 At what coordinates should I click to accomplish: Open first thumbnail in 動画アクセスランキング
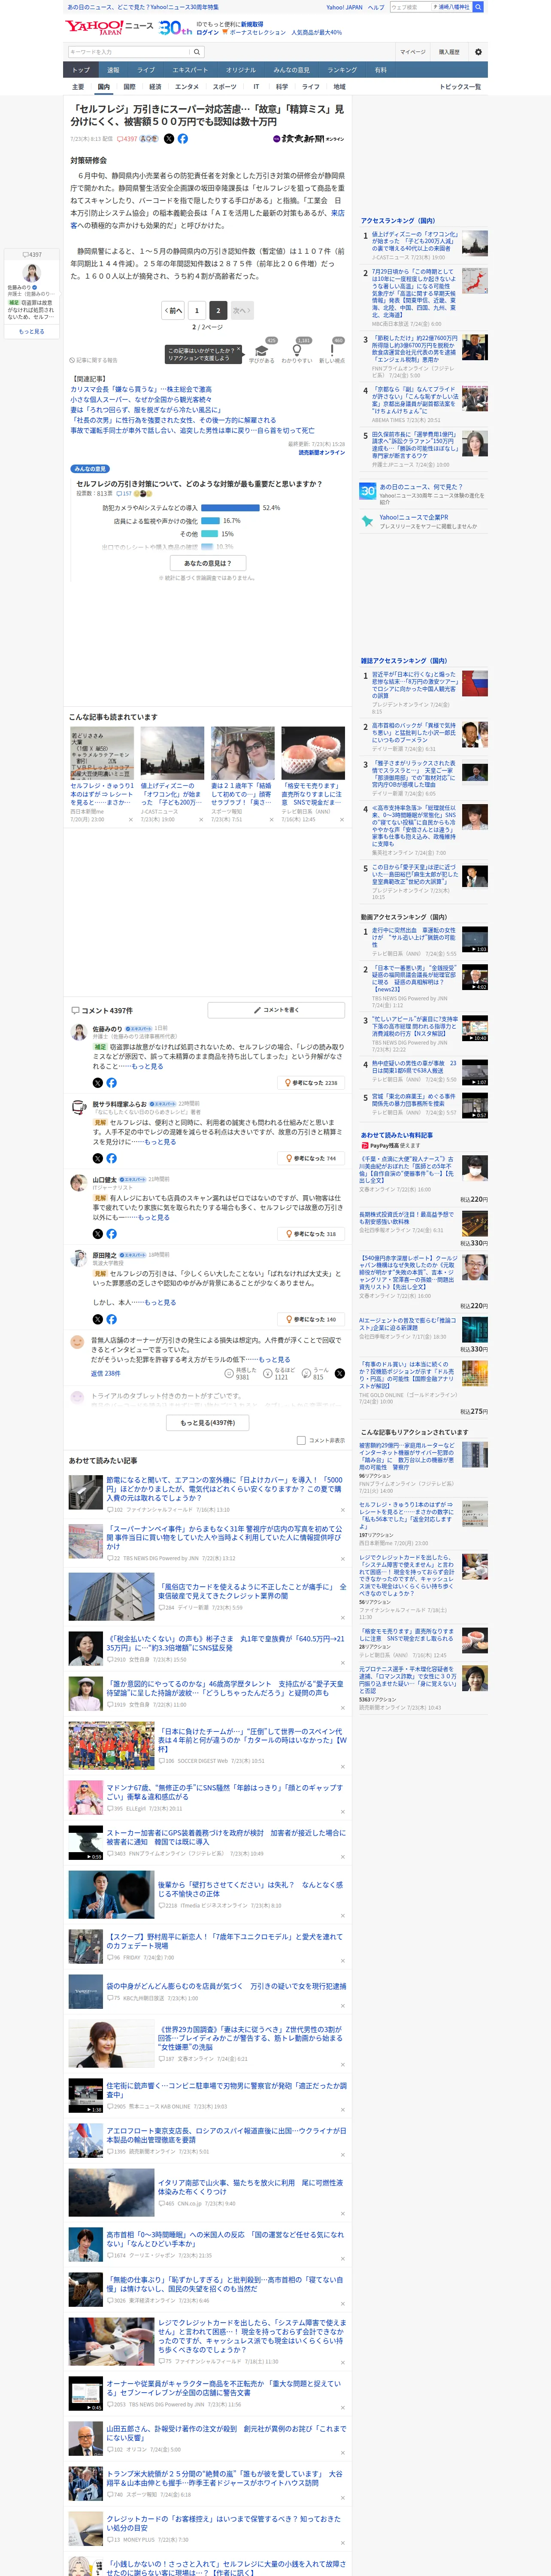click(475, 940)
